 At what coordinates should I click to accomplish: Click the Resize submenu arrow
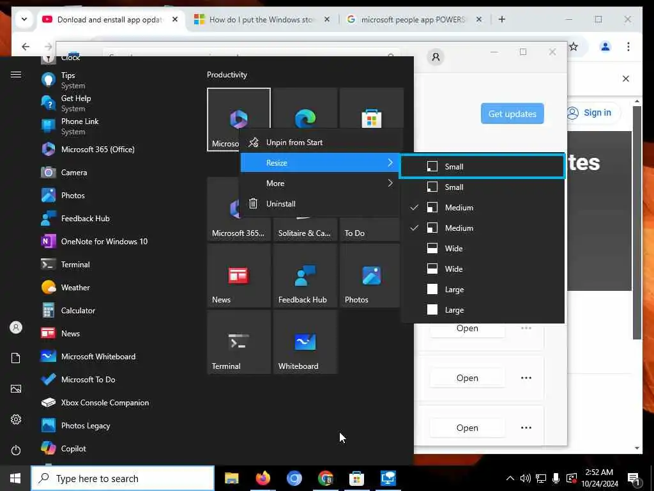(390, 162)
